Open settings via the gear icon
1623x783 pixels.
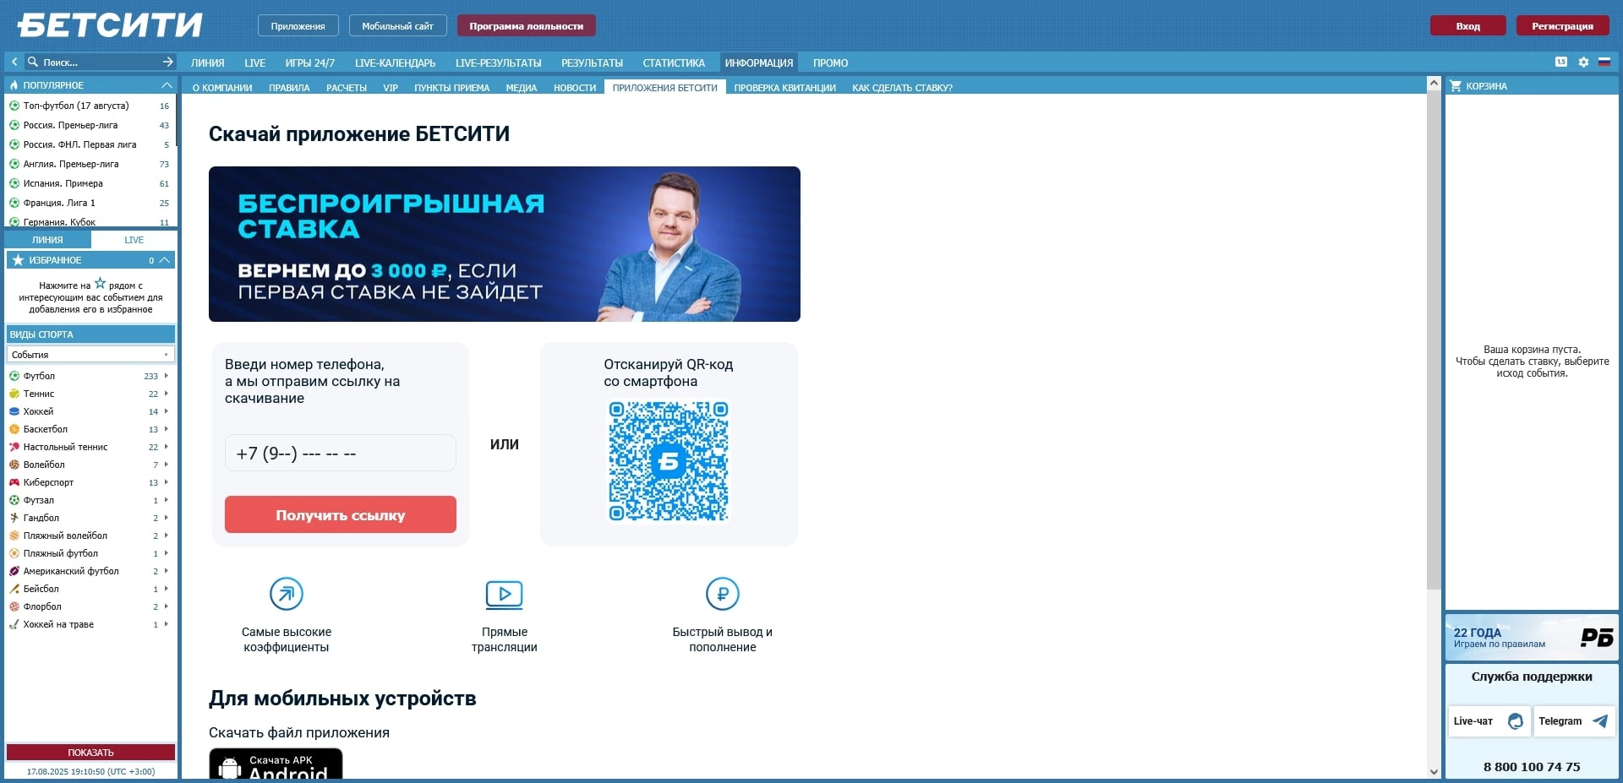pyautogui.click(x=1582, y=63)
